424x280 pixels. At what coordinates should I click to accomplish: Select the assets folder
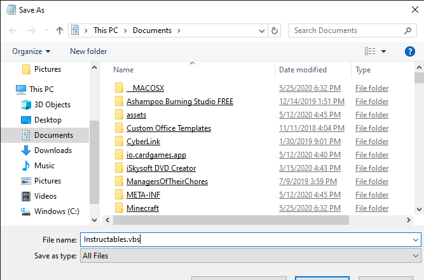tap(136, 115)
